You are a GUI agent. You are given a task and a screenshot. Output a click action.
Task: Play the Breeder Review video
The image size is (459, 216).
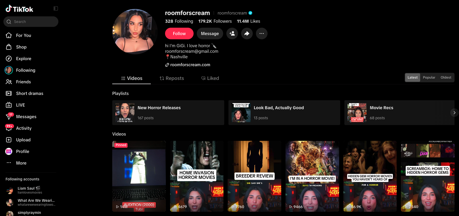tap(254, 176)
